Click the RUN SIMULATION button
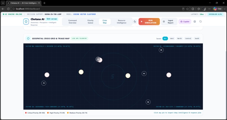 tap(149, 22)
